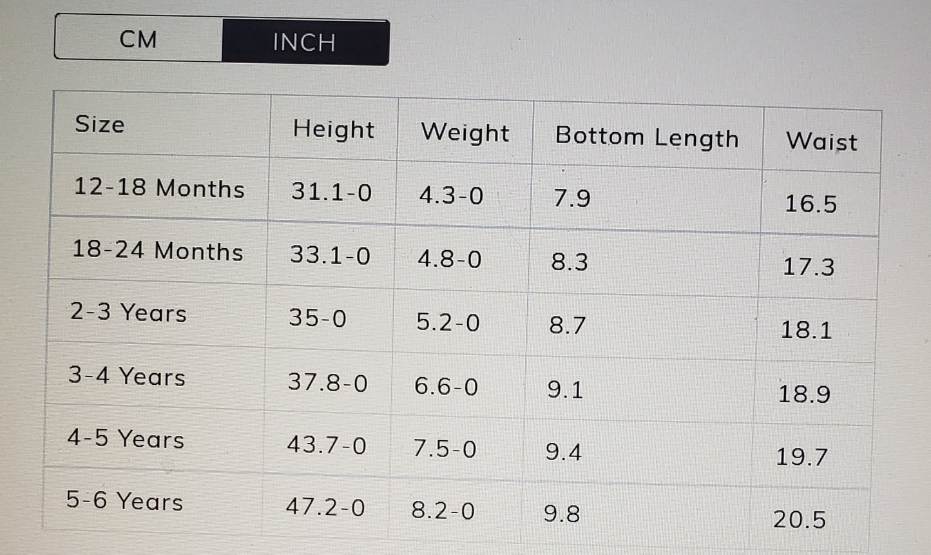This screenshot has height=555, width=931.
Task: Select the 12-18 Months size row label
Action: coord(159,188)
